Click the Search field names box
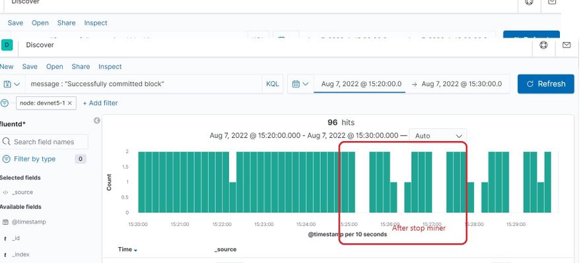Viewport: 581px width, 263px height. coord(44,142)
